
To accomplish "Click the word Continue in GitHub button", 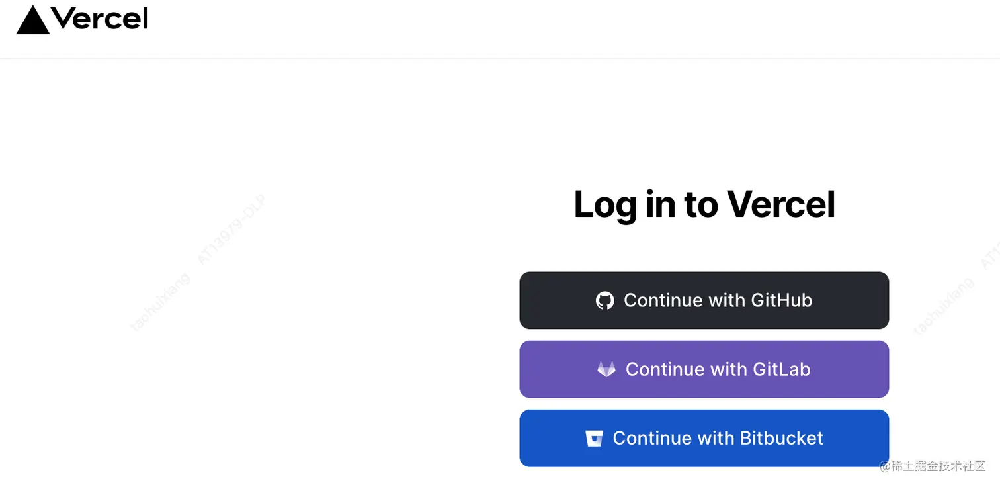I will (663, 300).
